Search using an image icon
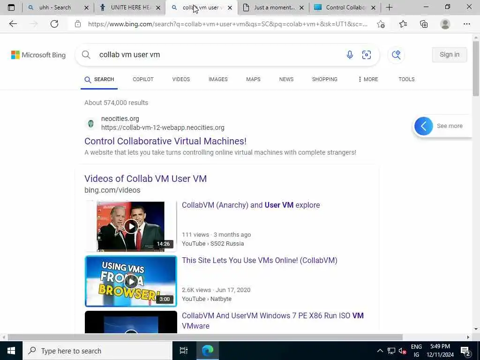 coord(367,55)
